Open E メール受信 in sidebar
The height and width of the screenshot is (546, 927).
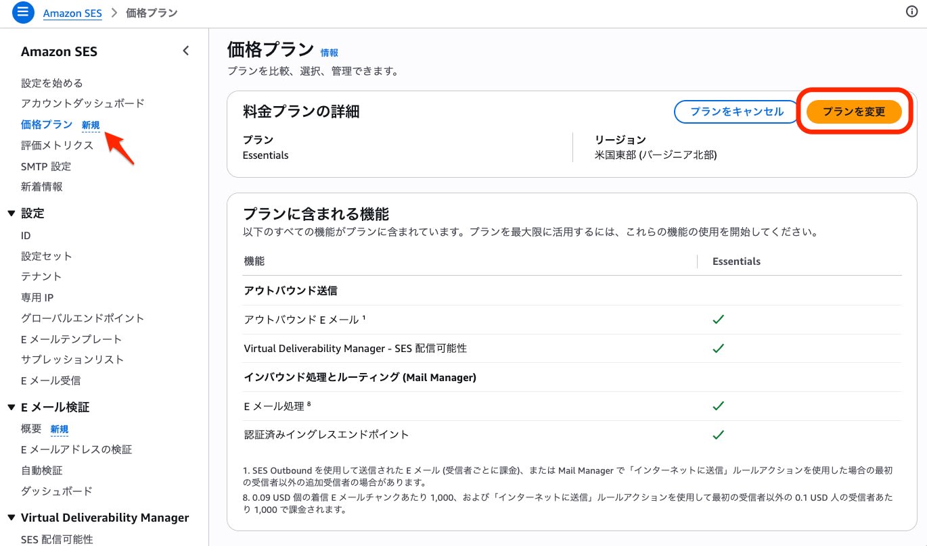coord(51,380)
